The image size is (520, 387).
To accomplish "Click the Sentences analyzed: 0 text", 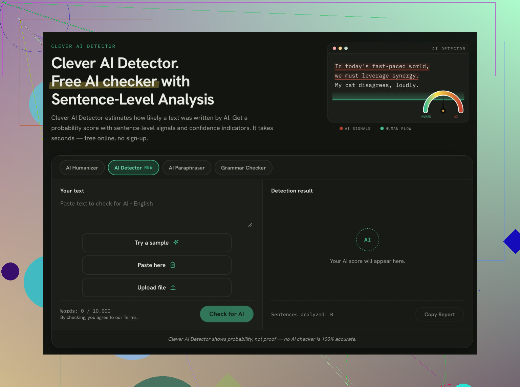I will (x=302, y=314).
